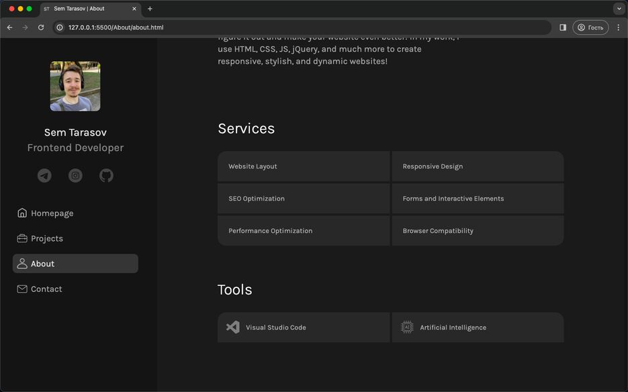Click the Tools heading
This screenshot has width=628, height=392.
coord(234,289)
